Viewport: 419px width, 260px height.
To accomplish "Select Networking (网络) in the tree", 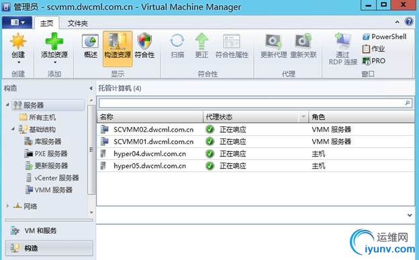I will pos(30,206).
